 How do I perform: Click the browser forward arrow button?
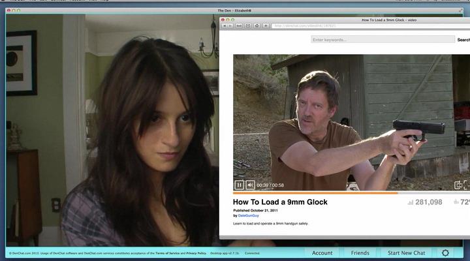coord(231,26)
